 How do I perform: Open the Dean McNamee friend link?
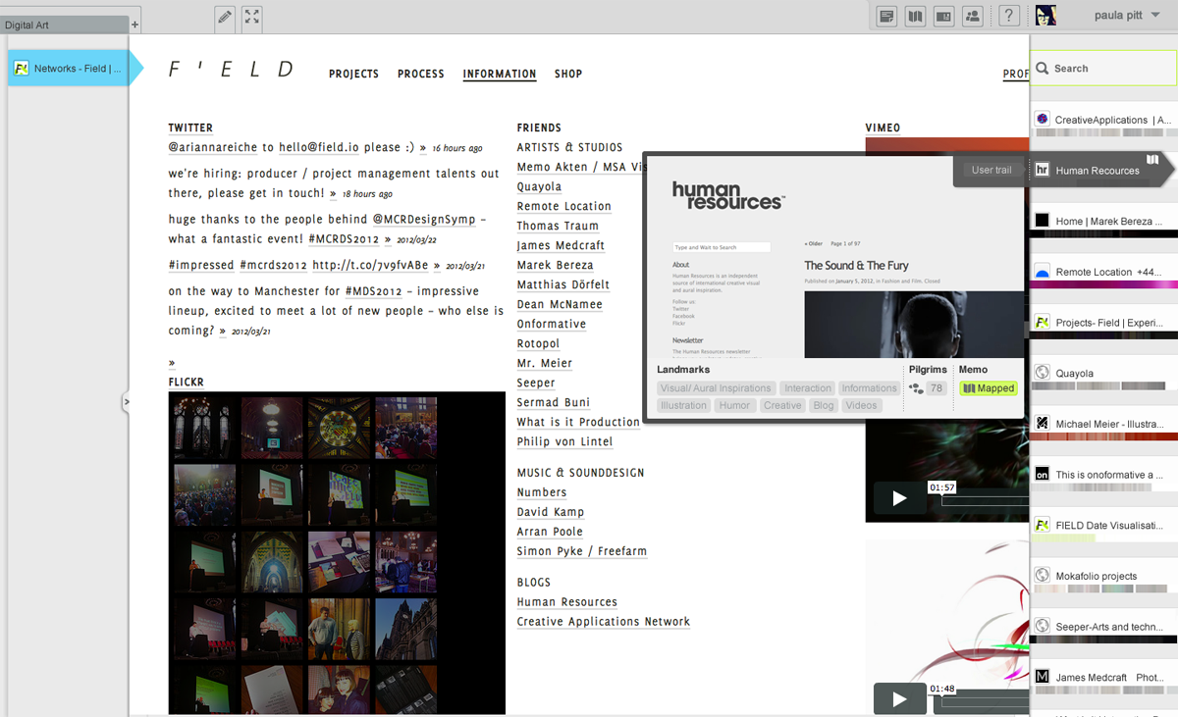(560, 305)
